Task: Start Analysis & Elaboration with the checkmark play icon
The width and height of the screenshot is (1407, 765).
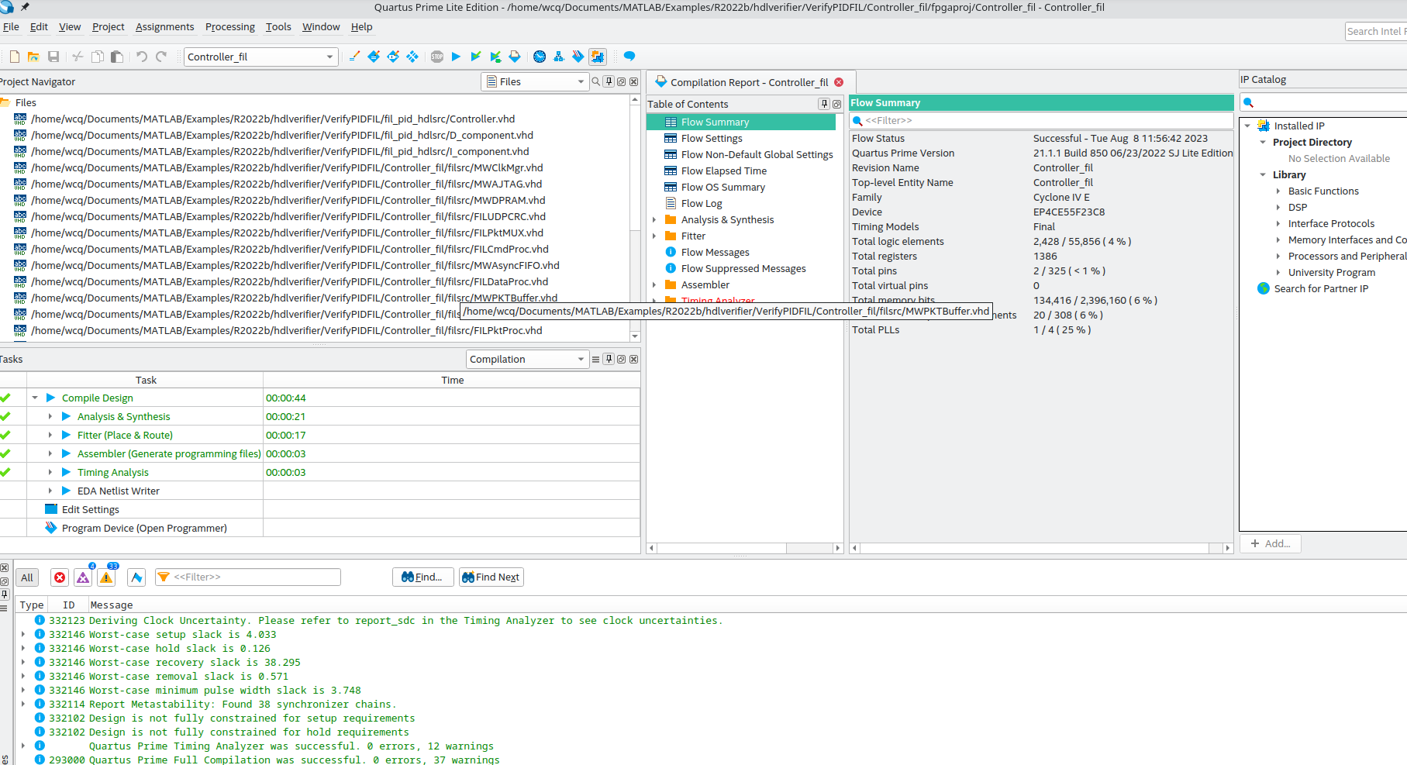Action: click(476, 57)
